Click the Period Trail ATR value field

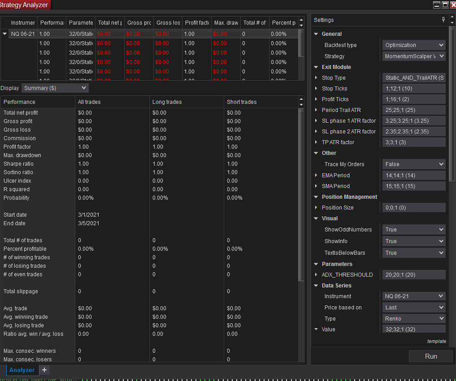(414, 110)
